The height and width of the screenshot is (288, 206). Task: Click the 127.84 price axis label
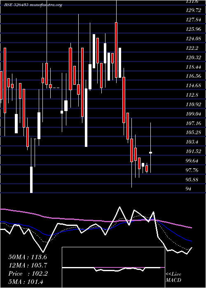pos(193,20)
